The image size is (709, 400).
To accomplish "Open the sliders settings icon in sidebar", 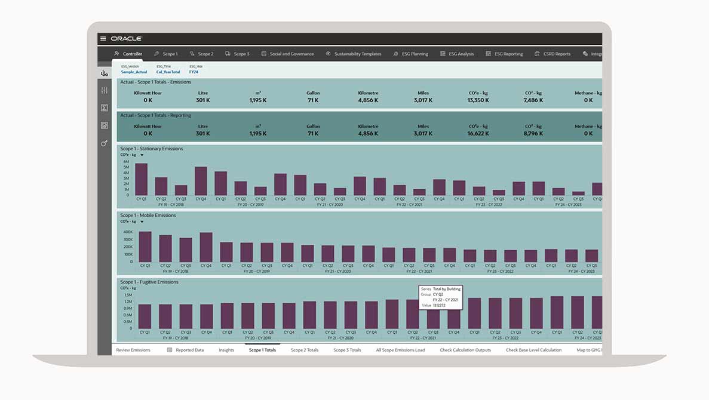I will click(x=105, y=90).
